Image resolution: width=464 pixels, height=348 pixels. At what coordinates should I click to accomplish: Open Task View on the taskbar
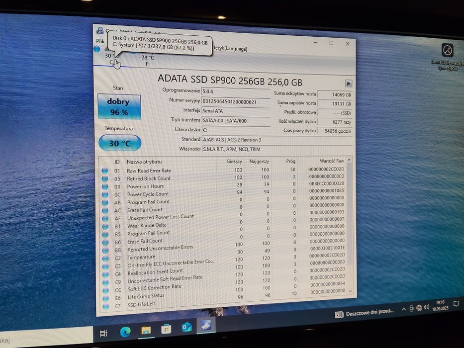[x=103, y=334]
